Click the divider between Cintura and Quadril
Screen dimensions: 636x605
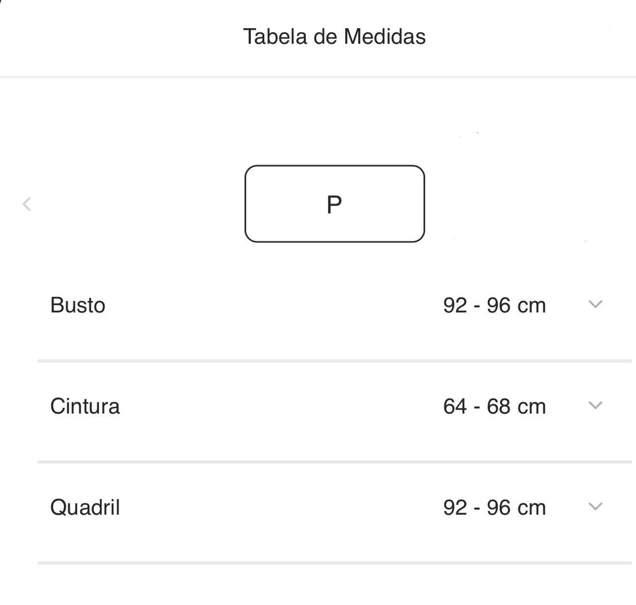[334, 462]
